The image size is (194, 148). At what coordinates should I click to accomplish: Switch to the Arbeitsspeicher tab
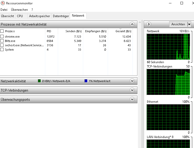39,16
